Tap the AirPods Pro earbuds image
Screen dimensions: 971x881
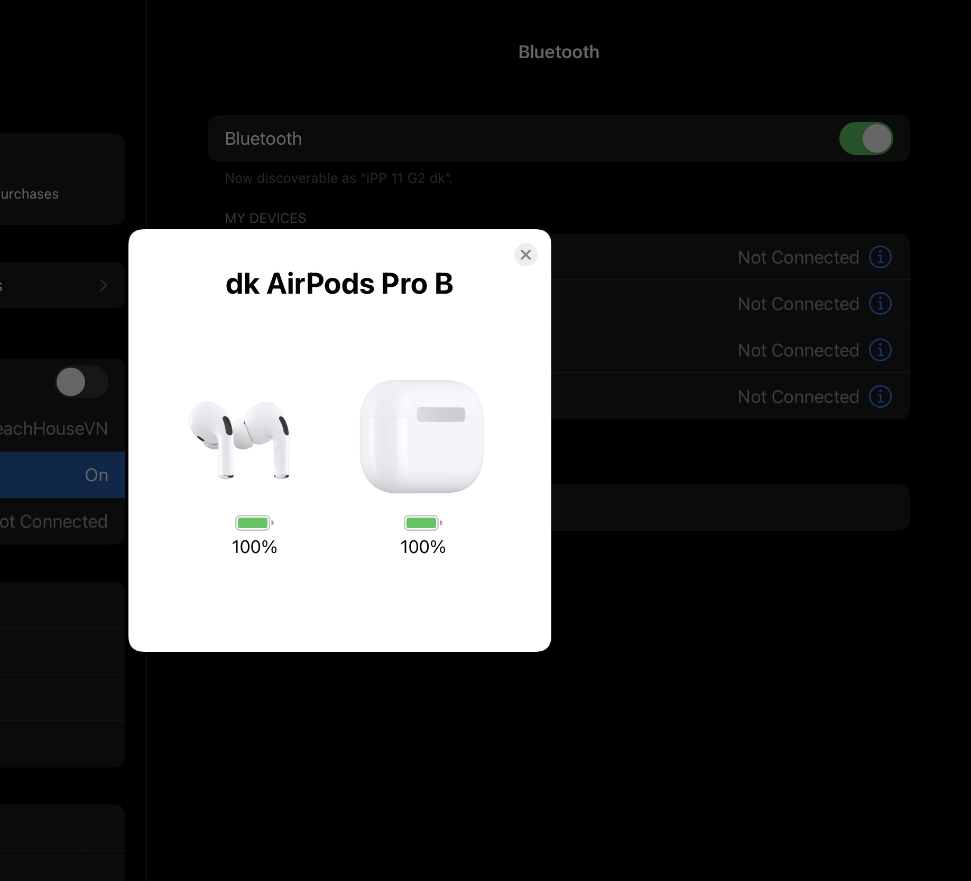[x=239, y=439]
